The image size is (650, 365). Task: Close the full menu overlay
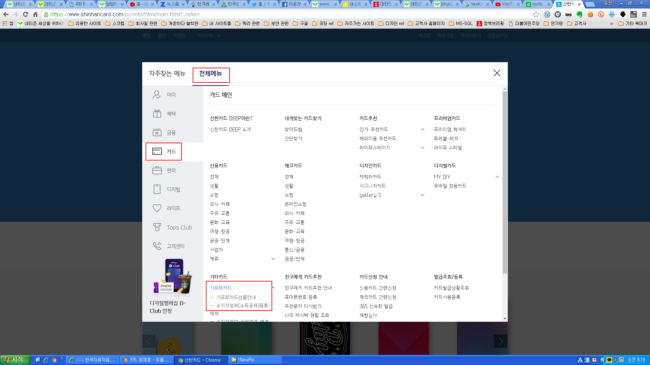coord(497,73)
